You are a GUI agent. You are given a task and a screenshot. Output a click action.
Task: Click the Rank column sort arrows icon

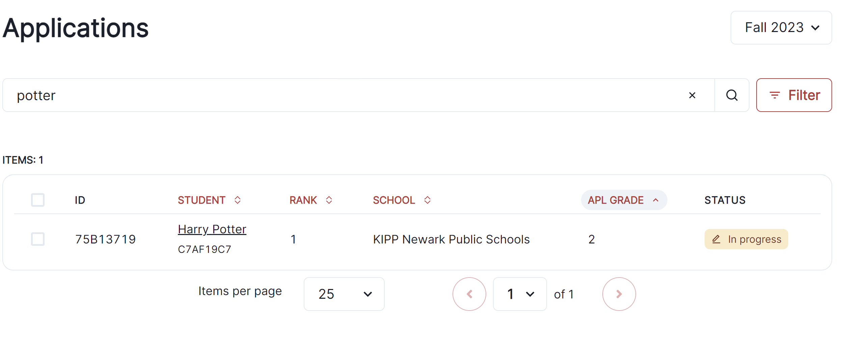329,200
